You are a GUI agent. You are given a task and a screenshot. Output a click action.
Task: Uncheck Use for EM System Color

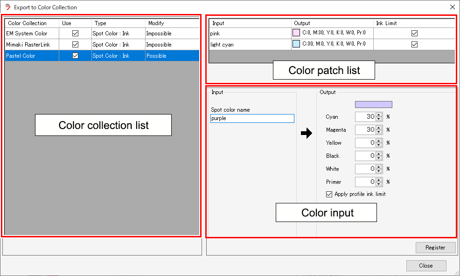pyautogui.click(x=75, y=33)
